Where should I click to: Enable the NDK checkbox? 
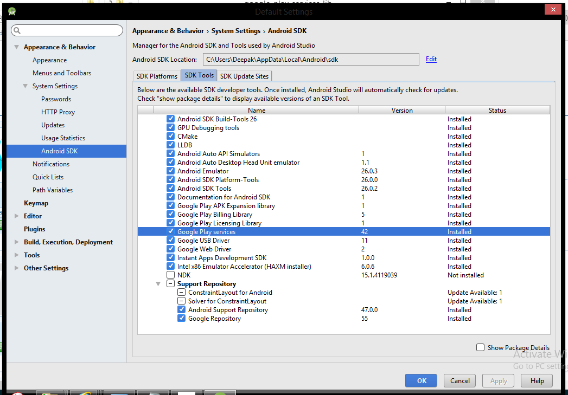pos(171,275)
